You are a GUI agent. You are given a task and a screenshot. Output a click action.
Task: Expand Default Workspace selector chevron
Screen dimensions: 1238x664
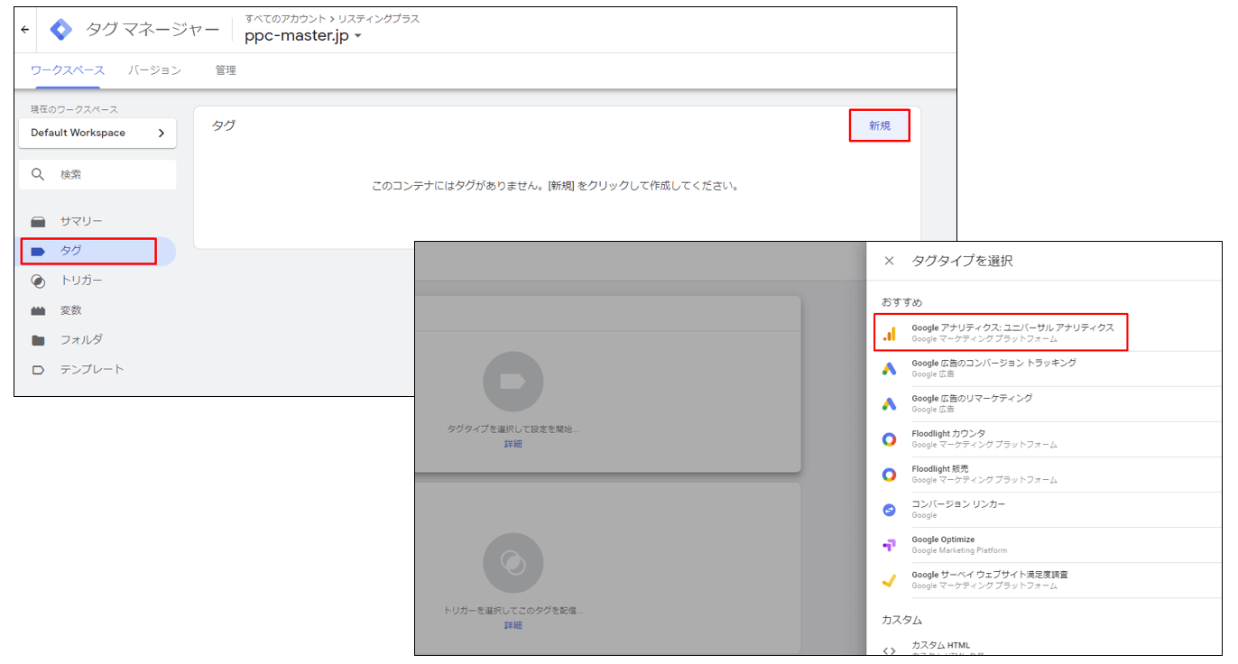(162, 133)
